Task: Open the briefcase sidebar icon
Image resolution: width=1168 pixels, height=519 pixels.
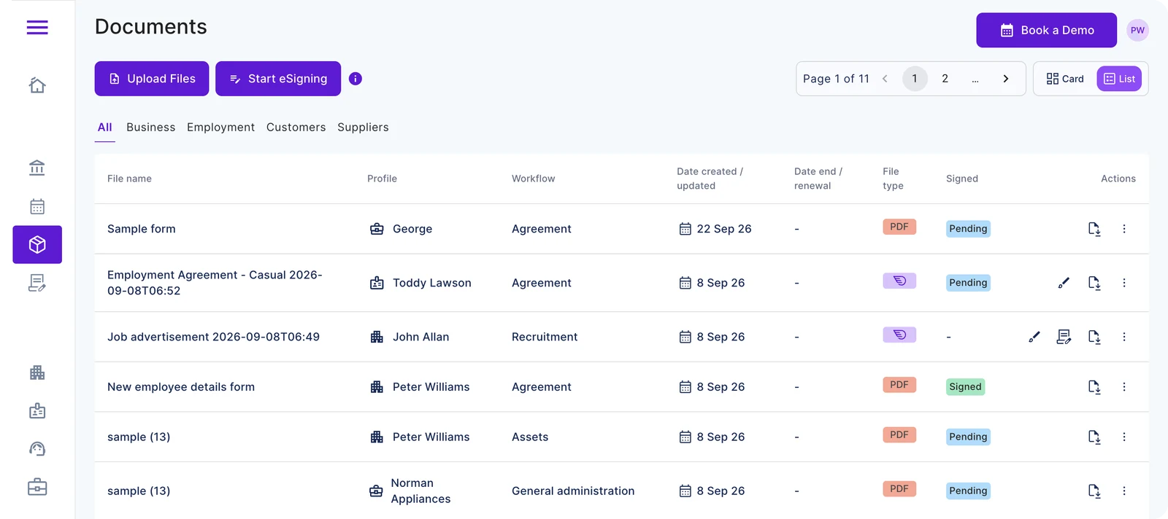Action: point(37,487)
